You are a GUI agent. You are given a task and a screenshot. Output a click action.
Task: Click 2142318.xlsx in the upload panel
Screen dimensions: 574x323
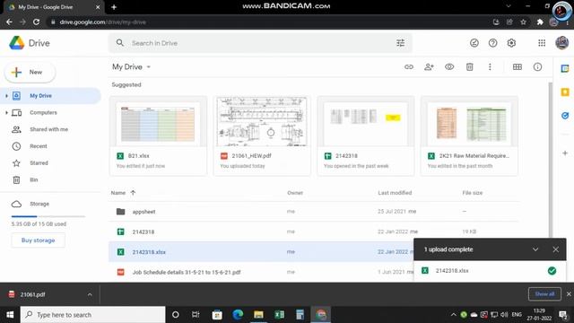tap(452, 271)
